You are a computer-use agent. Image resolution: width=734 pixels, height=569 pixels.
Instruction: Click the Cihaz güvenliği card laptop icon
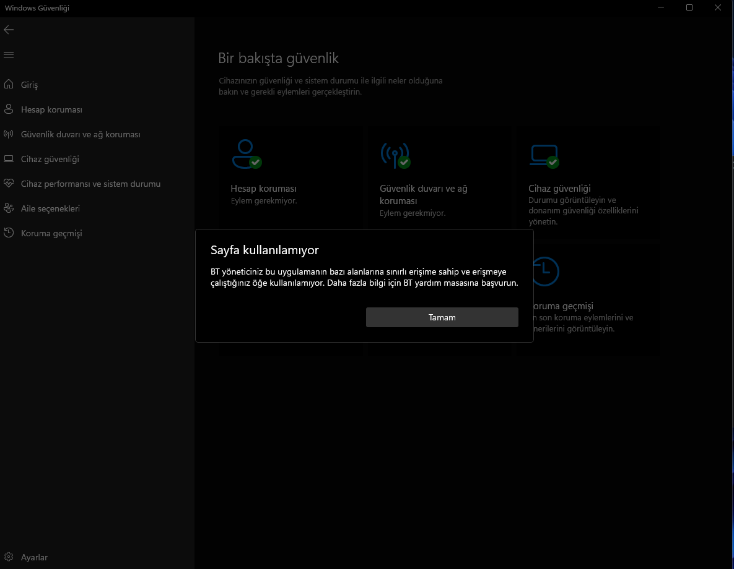coord(544,156)
